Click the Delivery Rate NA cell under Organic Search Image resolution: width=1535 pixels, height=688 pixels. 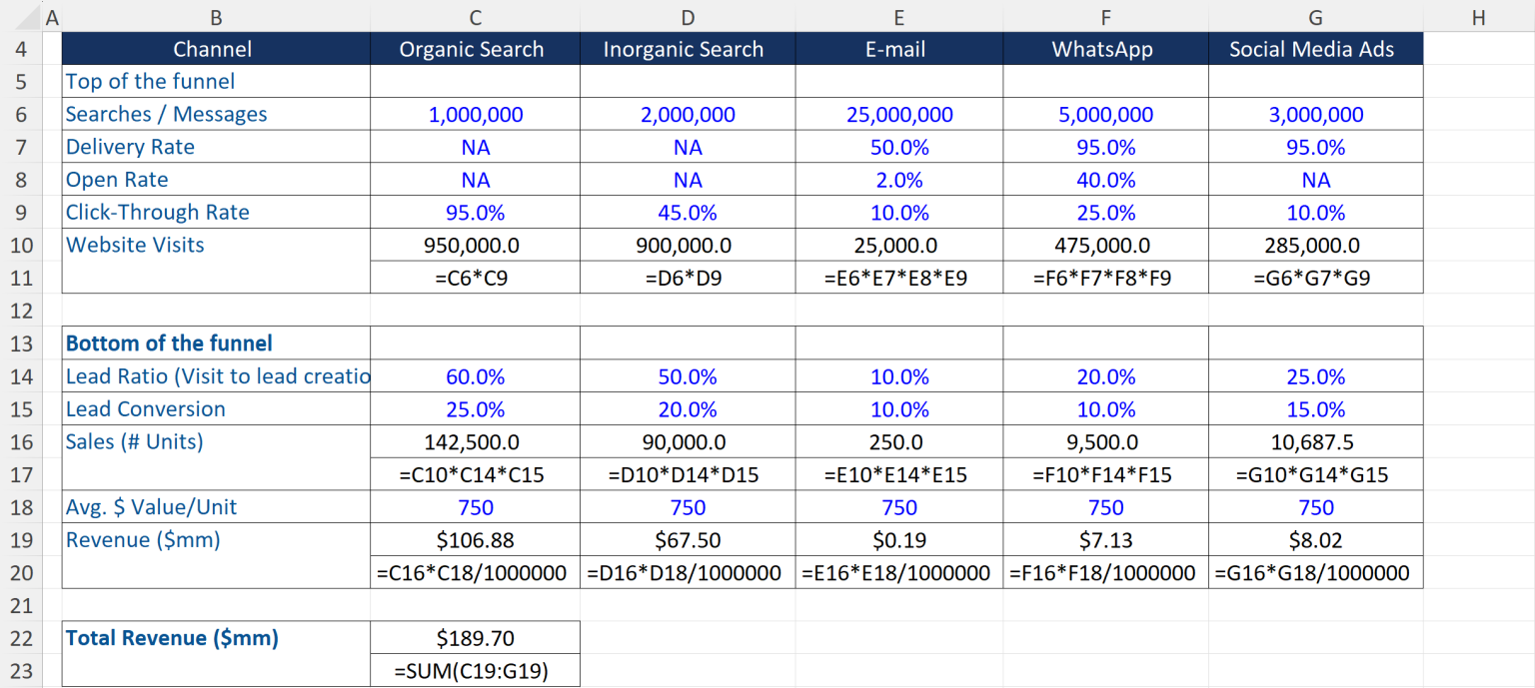[475, 147]
